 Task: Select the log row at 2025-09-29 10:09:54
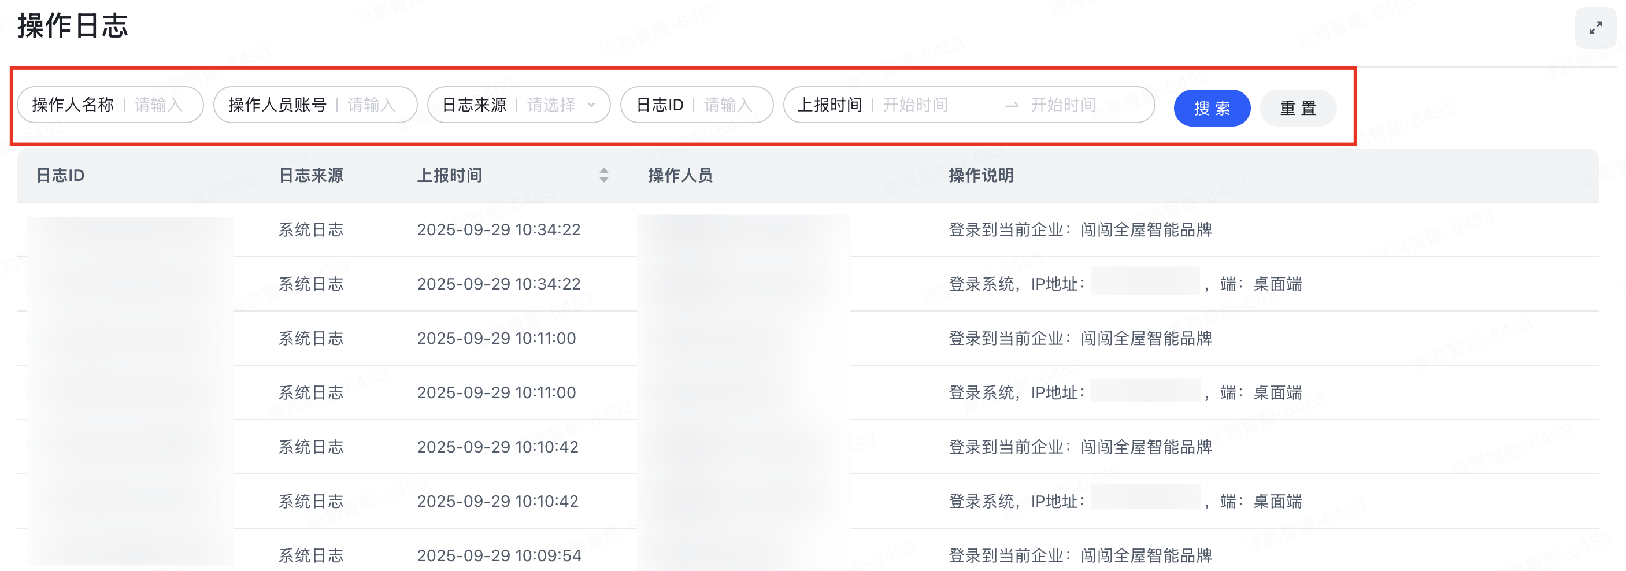(499, 555)
